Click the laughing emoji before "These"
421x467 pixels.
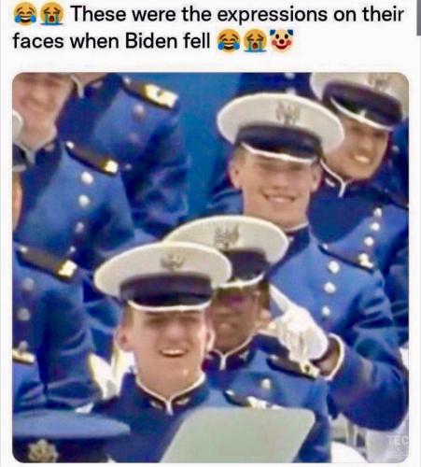point(25,15)
